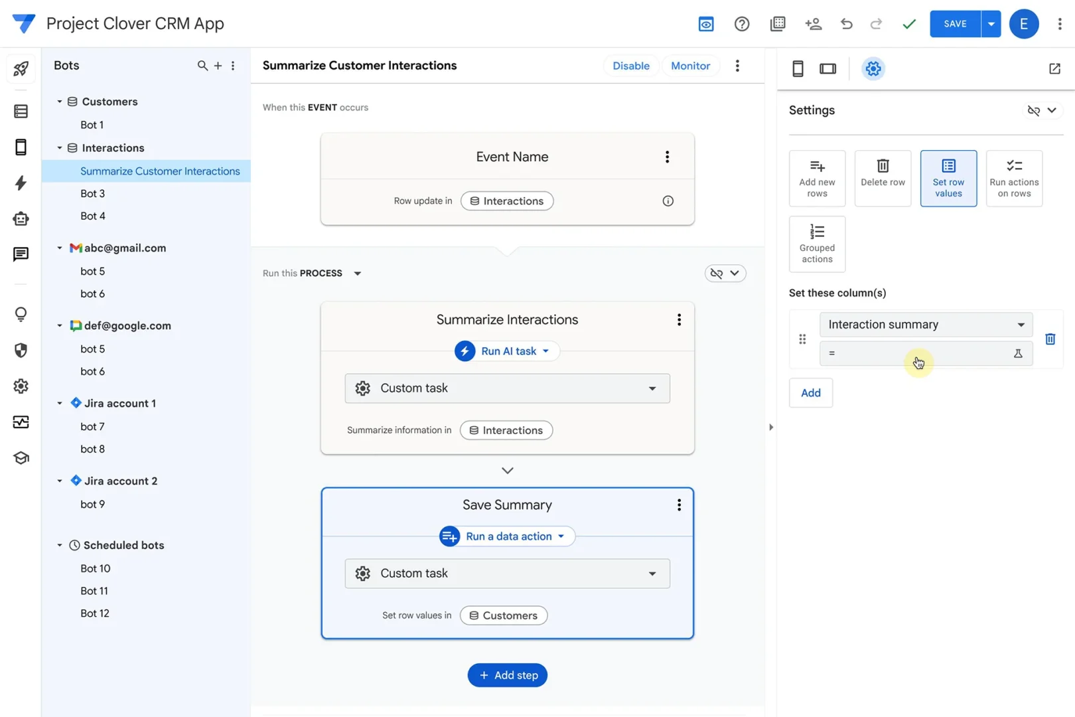Image resolution: width=1075 pixels, height=717 pixels.
Task: Open the Automation bot icon in sidebar
Action: [x=21, y=218]
